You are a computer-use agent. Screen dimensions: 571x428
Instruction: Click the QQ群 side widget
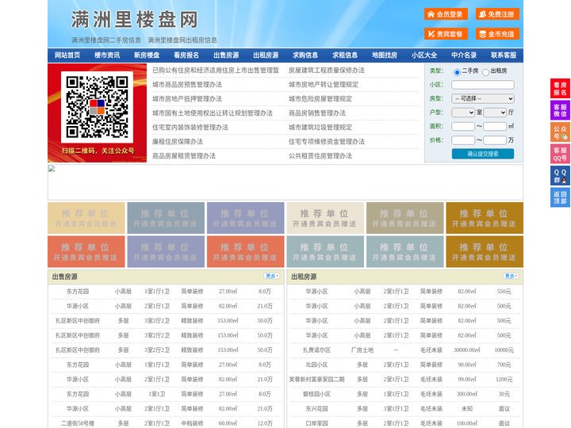(x=560, y=176)
